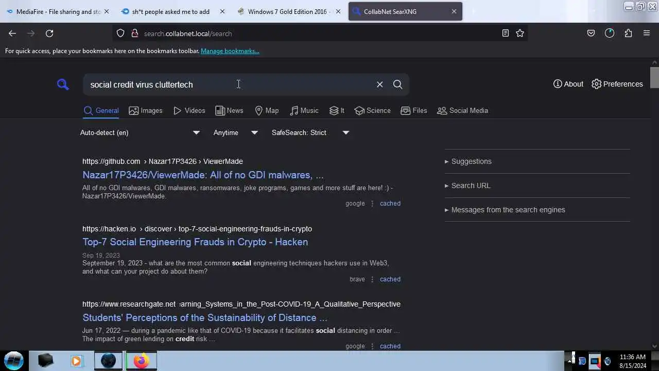This screenshot has height=371, width=659.
Task: Click the Manage bookmarks link
Action: click(230, 51)
